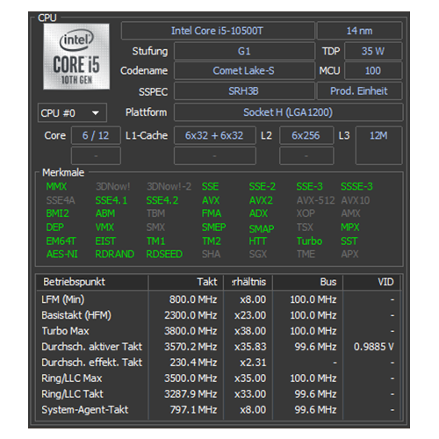Click the SMAP feature flag
The image size is (439, 439).
click(262, 229)
